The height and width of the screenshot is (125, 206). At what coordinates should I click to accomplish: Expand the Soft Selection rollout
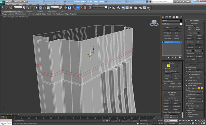(x=172, y=92)
